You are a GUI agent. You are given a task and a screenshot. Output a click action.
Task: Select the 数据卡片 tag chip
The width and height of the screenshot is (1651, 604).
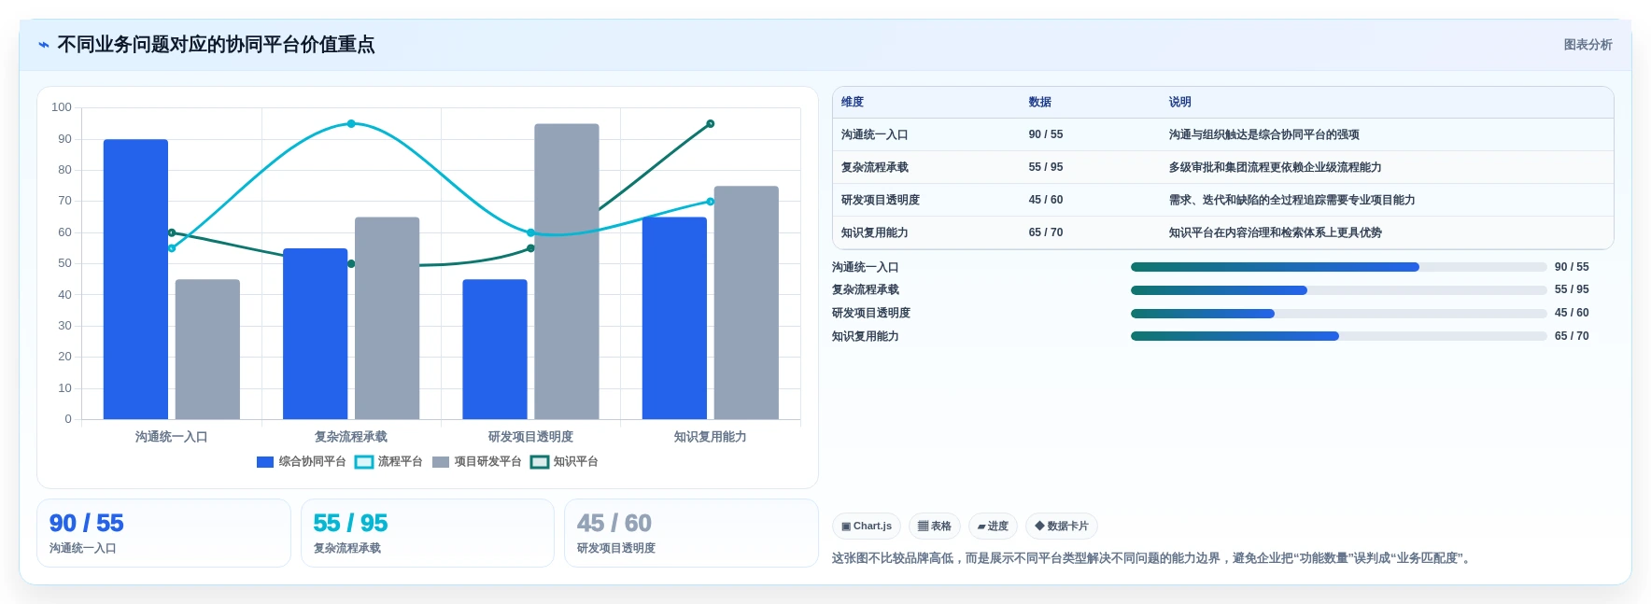[1061, 527]
